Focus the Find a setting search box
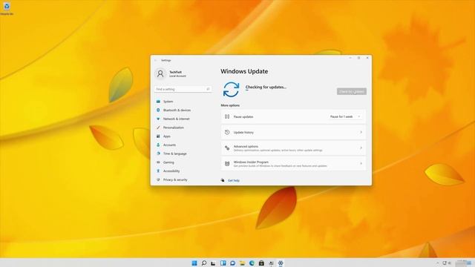 pyautogui.click(x=183, y=89)
